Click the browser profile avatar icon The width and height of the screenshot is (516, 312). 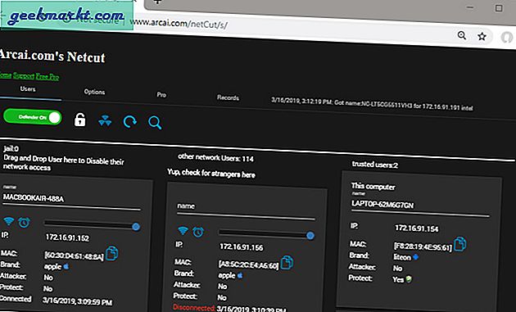tap(507, 38)
